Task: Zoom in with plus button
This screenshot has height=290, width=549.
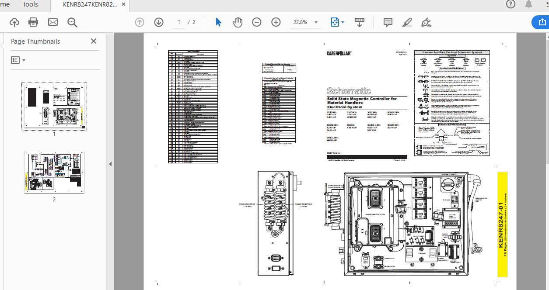Action: point(276,22)
